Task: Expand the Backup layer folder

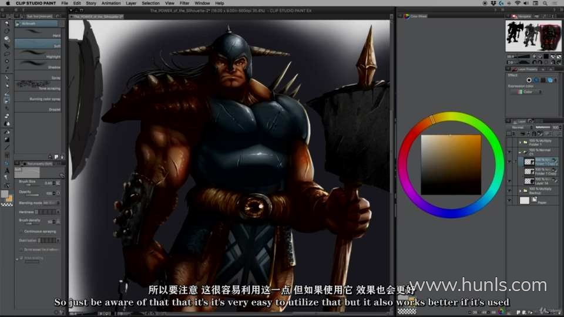Action: point(520,191)
